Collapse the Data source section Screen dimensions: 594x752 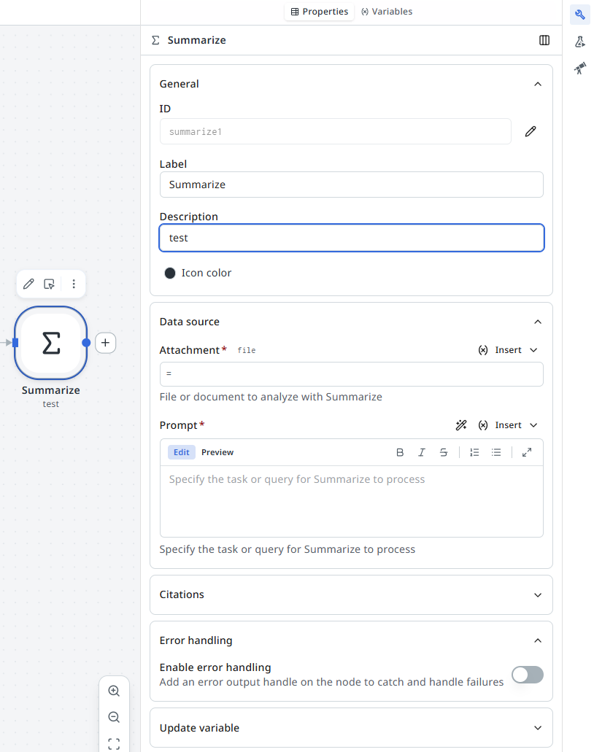coord(538,322)
